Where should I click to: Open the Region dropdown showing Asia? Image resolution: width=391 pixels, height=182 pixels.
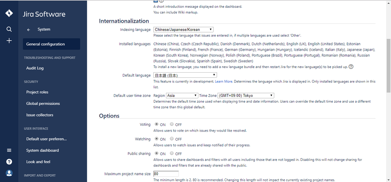pyautogui.click(x=182, y=95)
